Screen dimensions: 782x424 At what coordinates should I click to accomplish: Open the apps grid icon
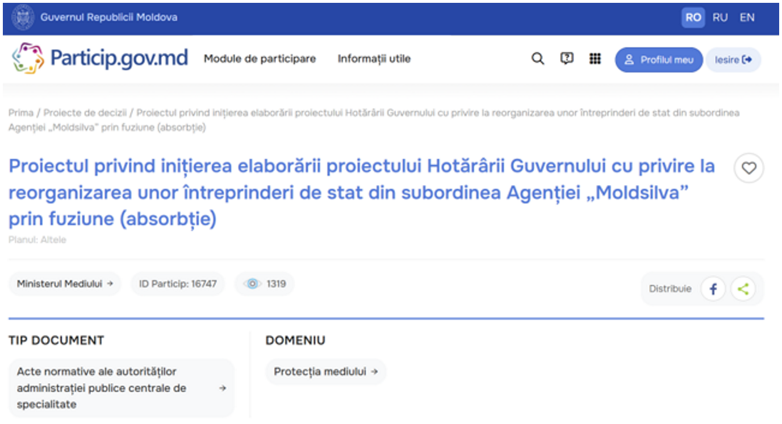pyautogui.click(x=595, y=58)
